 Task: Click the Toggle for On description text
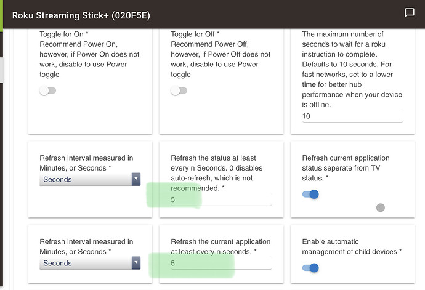(89, 54)
